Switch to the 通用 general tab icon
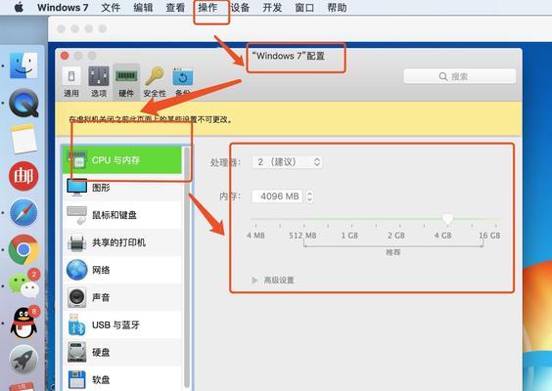The width and height of the screenshot is (552, 391). (x=71, y=82)
